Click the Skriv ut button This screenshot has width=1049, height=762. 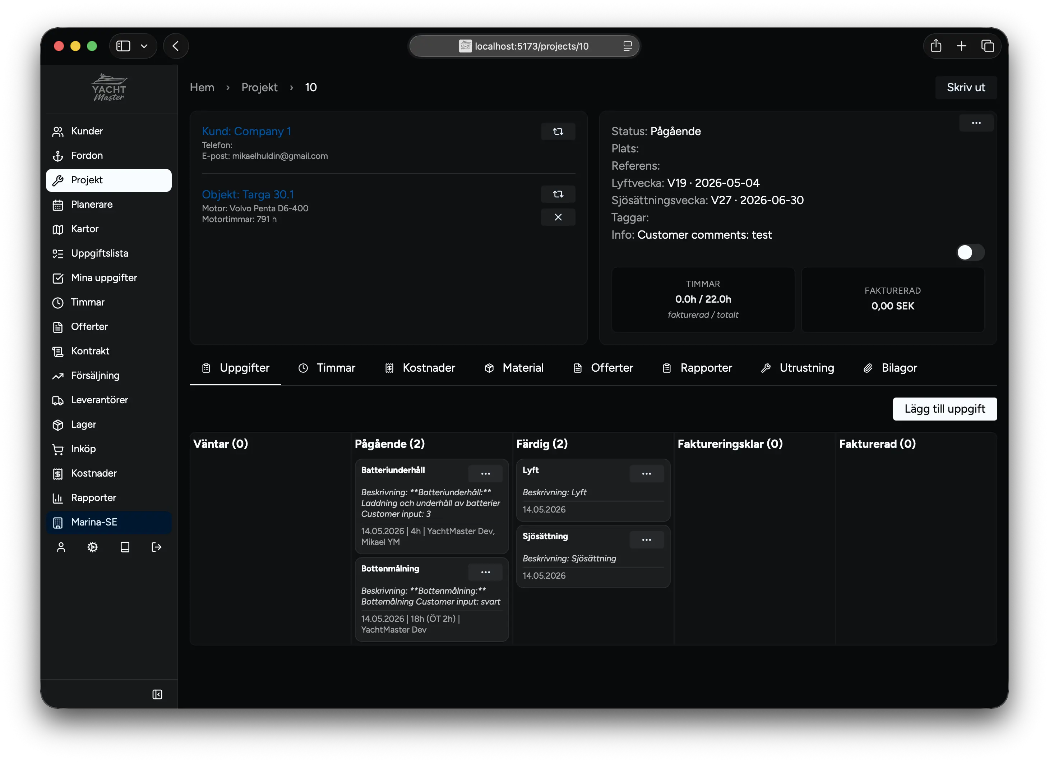coord(965,87)
